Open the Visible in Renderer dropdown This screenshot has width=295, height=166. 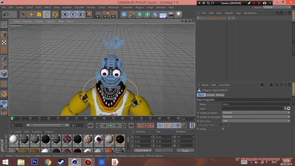256,117
